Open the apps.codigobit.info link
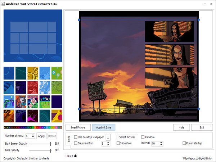This screenshot has height=162, width=216. tap(197, 158)
